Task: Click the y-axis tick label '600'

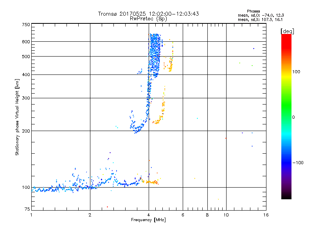Action: coord(26,42)
